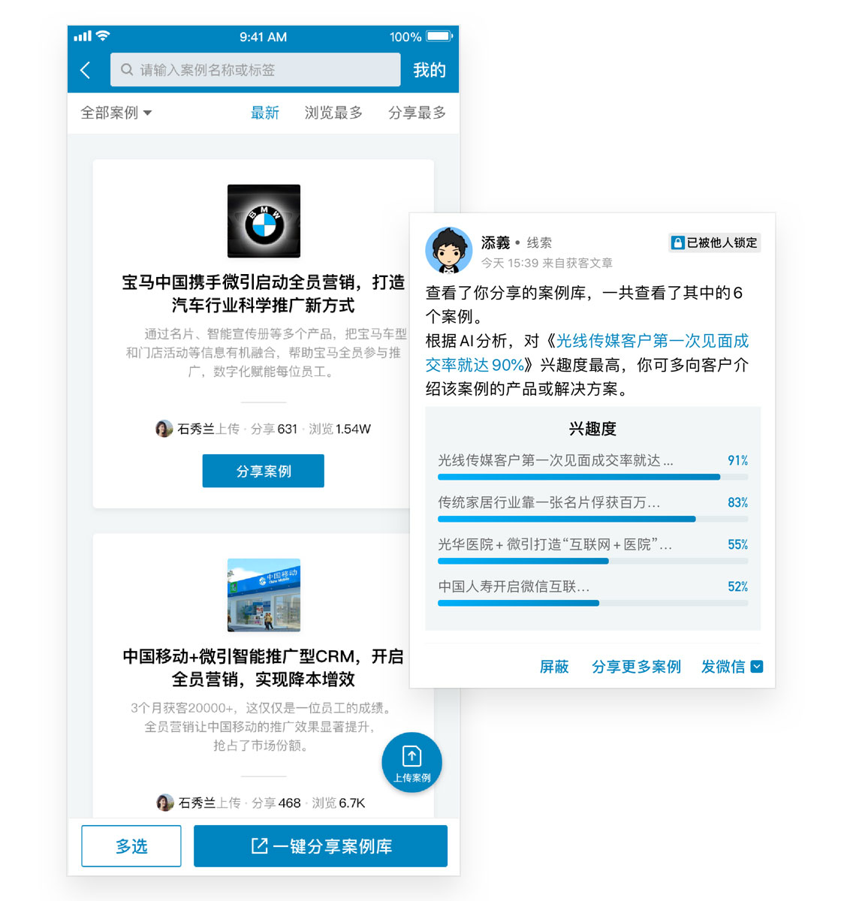Click the battery icon in status bar
Screen dimensions: 841x901
coord(439,36)
